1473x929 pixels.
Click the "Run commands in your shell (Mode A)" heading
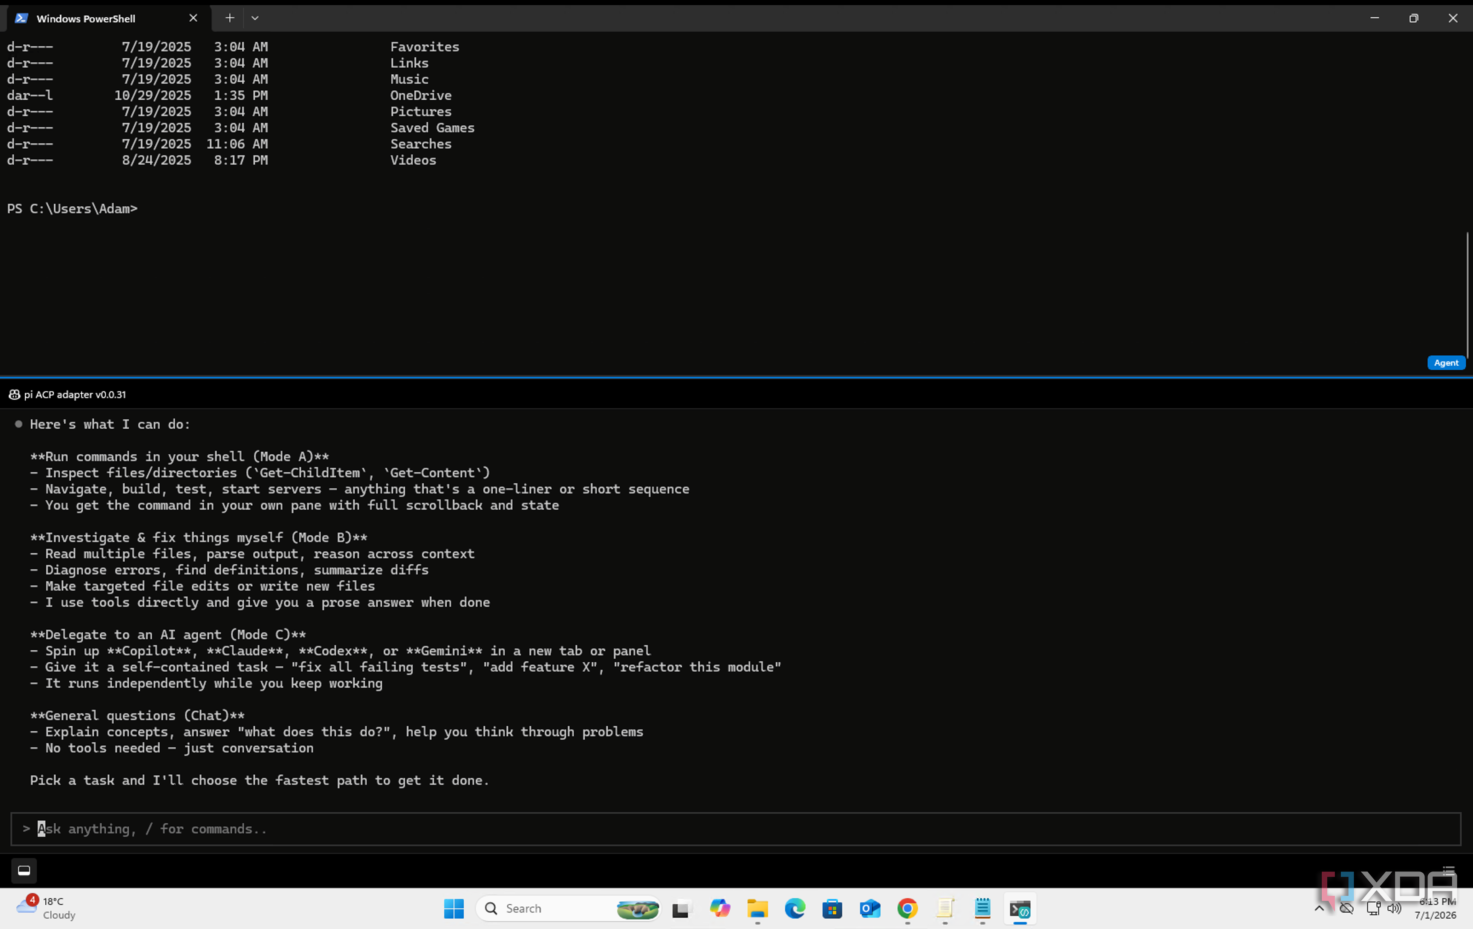tap(180, 457)
